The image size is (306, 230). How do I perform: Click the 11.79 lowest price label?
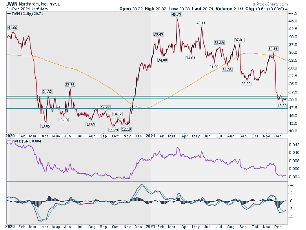(113, 130)
